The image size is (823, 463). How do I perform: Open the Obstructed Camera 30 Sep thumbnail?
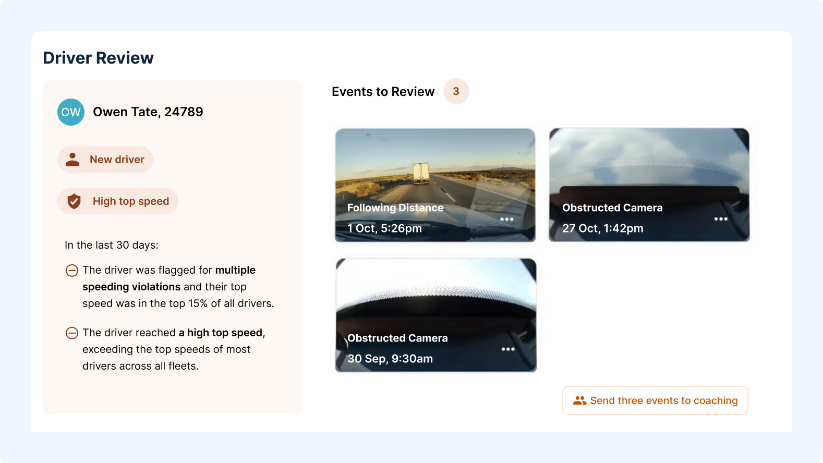pyautogui.click(x=436, y=315)
